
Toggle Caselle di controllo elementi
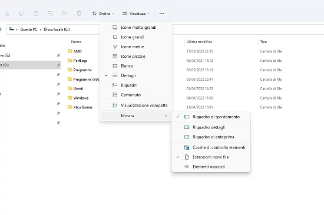click(211, 147)
